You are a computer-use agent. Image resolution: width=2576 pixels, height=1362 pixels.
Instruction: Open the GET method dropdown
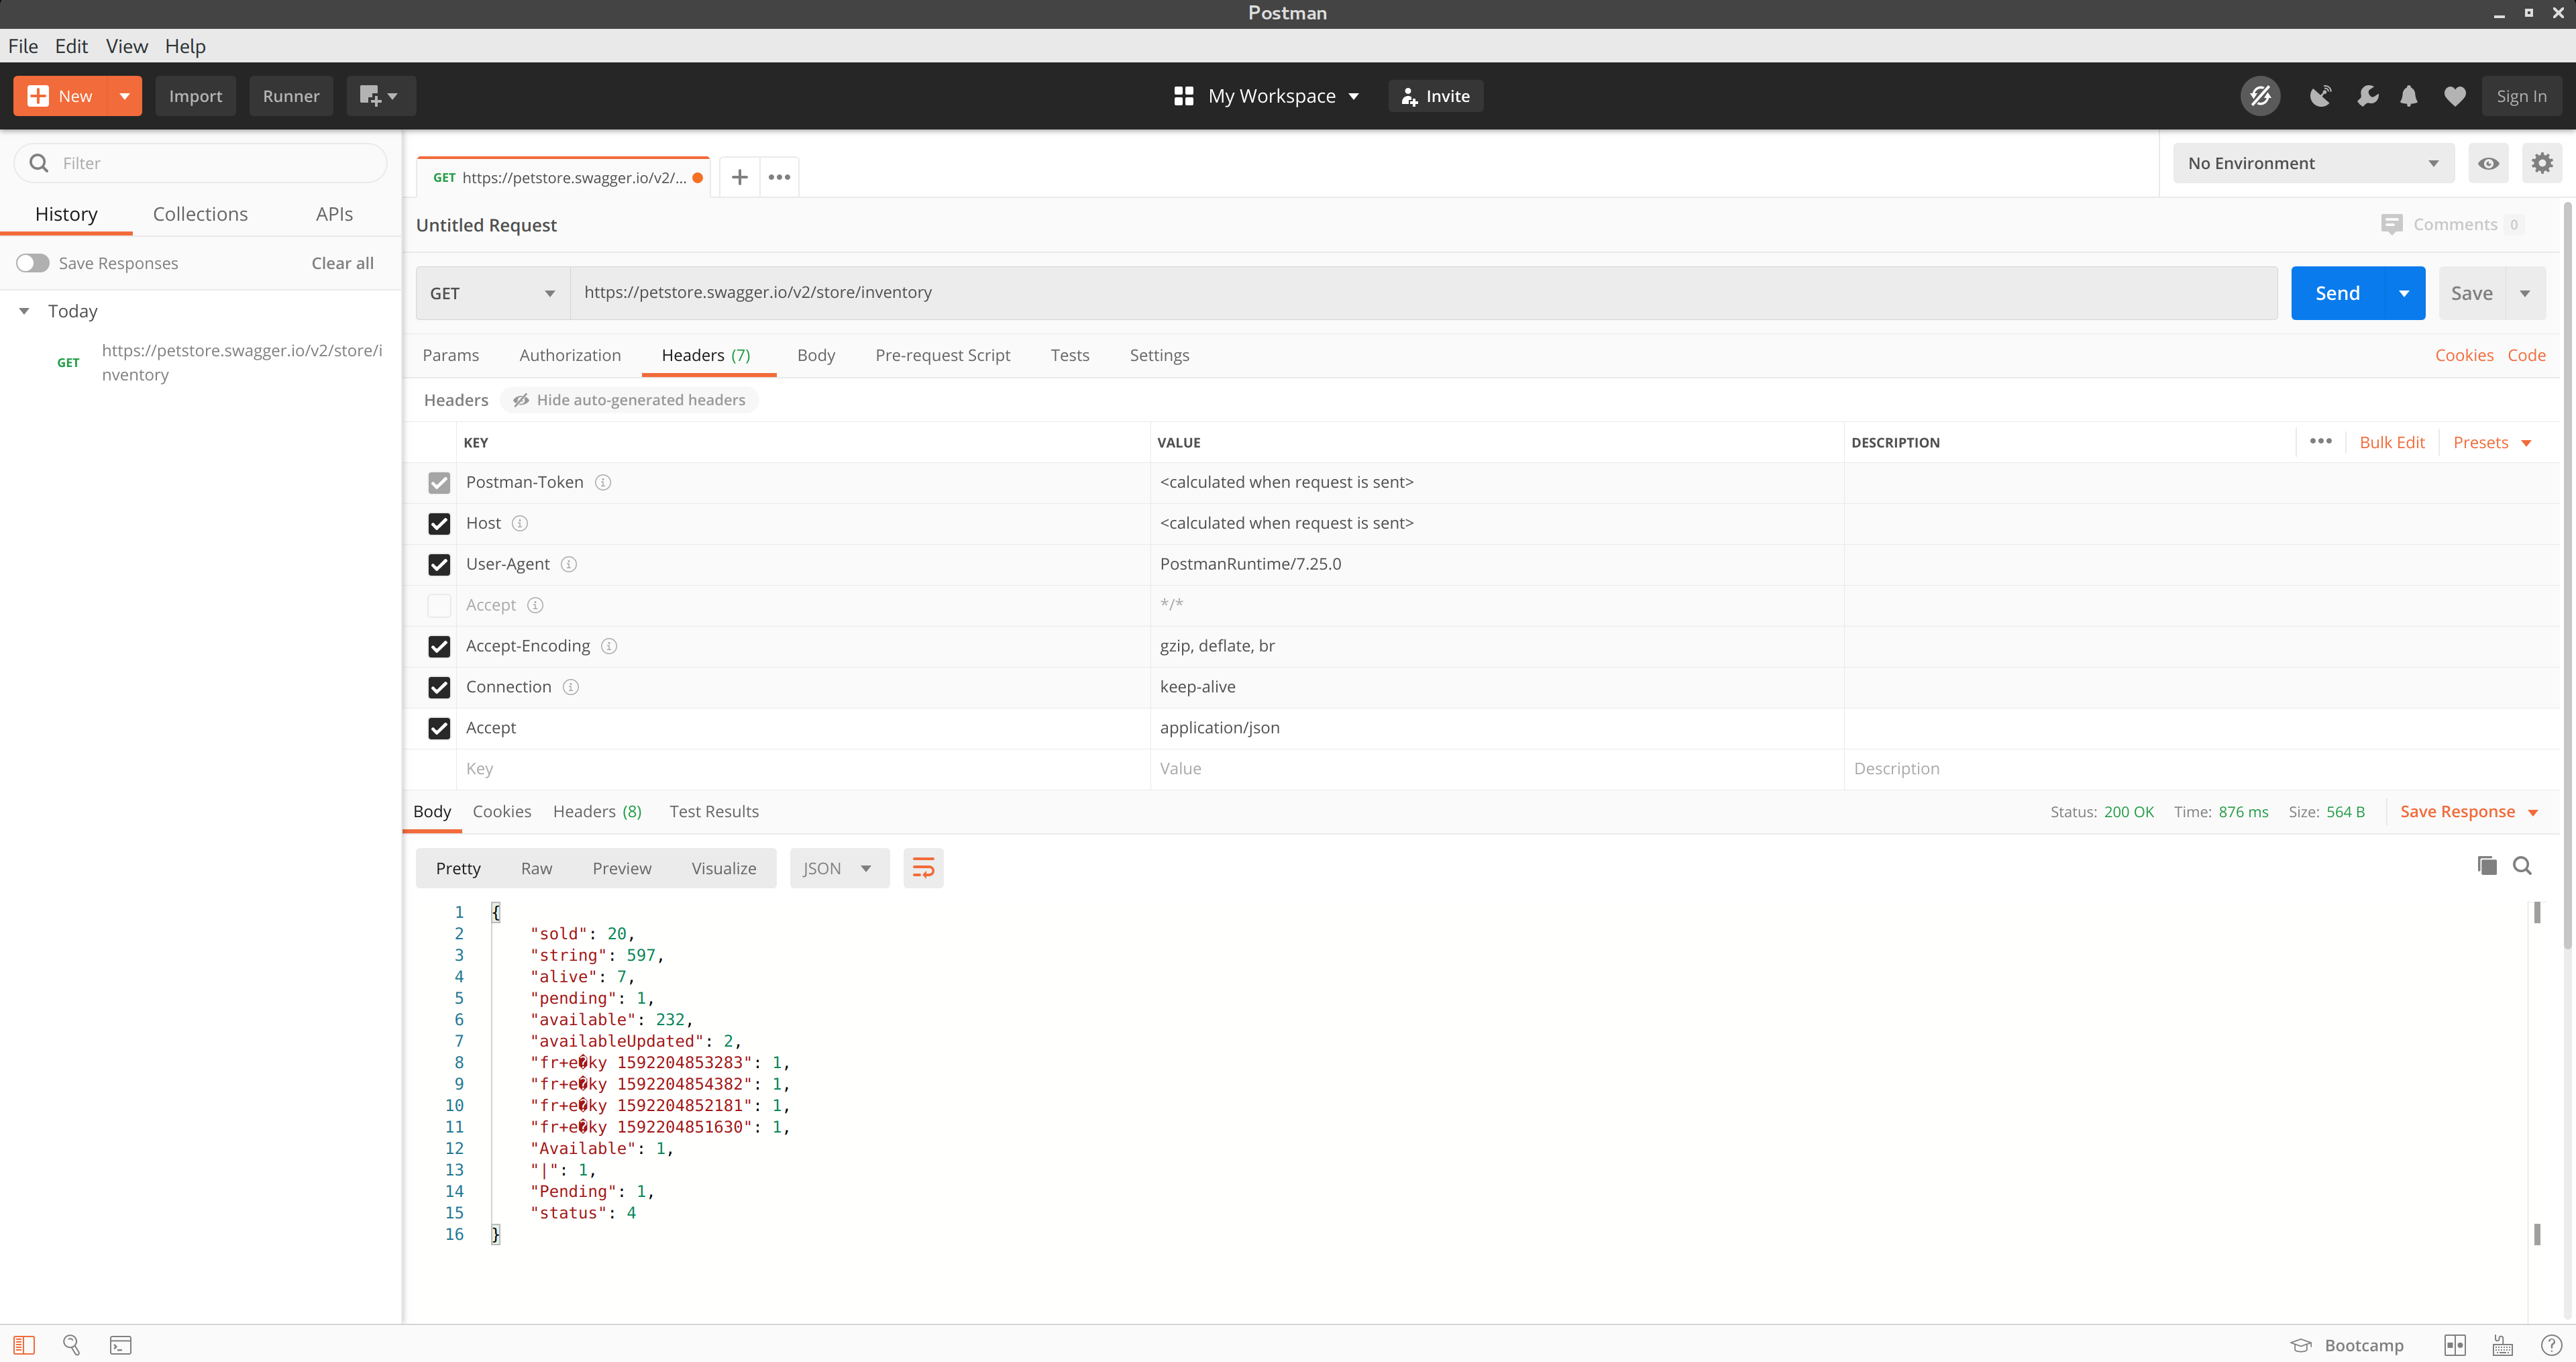tap(492, 293)
